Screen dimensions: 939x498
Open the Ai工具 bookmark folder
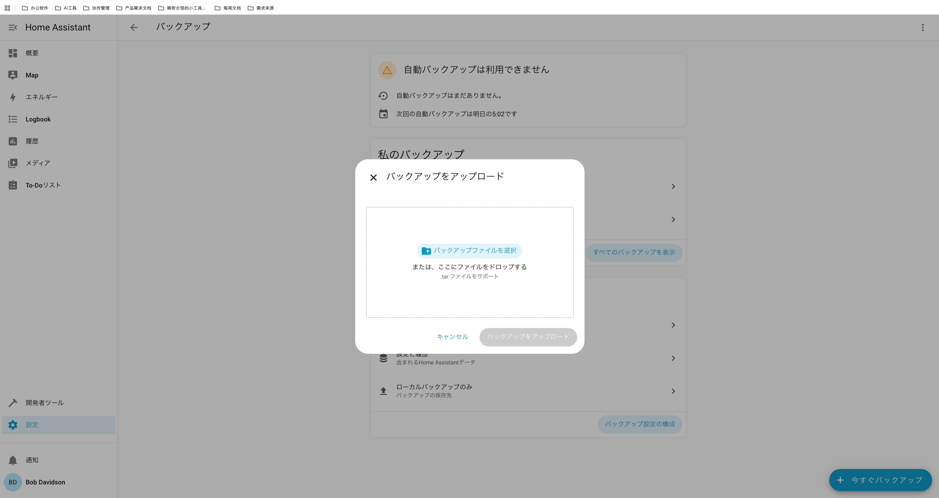click(66, 8)
